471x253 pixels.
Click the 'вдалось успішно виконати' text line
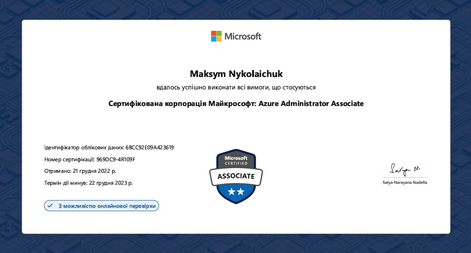236,87
